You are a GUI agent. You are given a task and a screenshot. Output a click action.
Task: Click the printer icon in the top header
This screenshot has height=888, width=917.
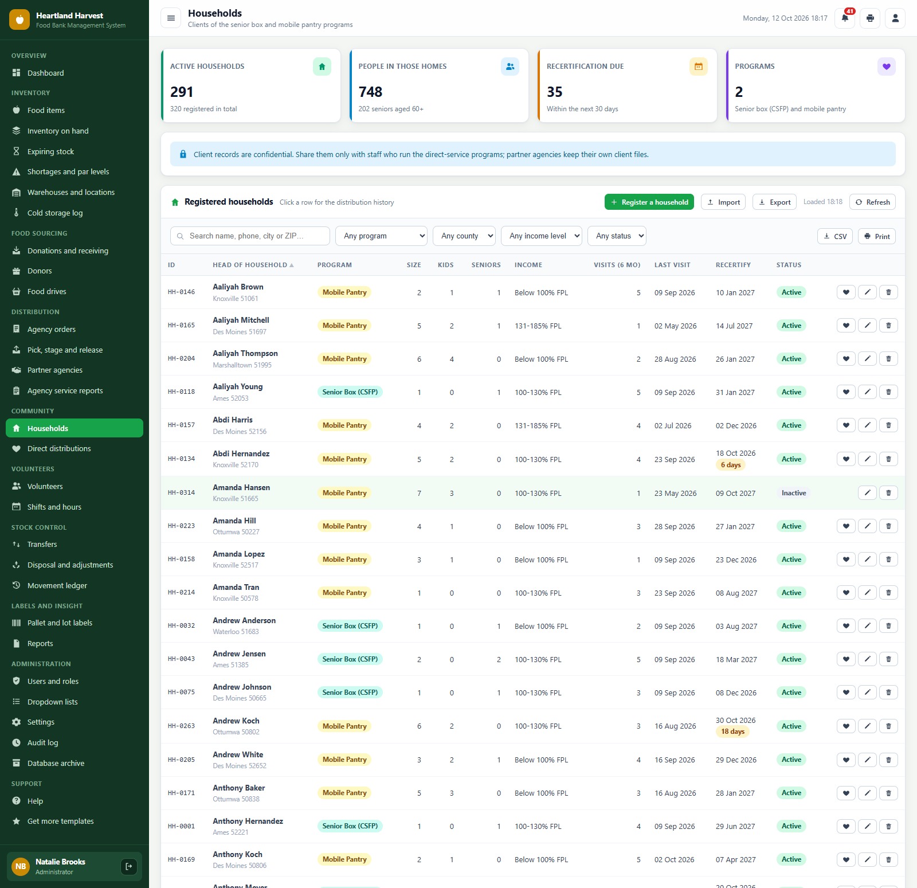click(870, 18)
